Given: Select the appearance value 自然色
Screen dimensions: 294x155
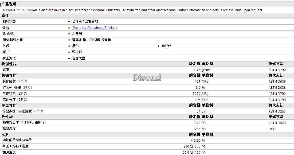Looking at the screenshot, I should pyautogui.click(x=167, y=46).
